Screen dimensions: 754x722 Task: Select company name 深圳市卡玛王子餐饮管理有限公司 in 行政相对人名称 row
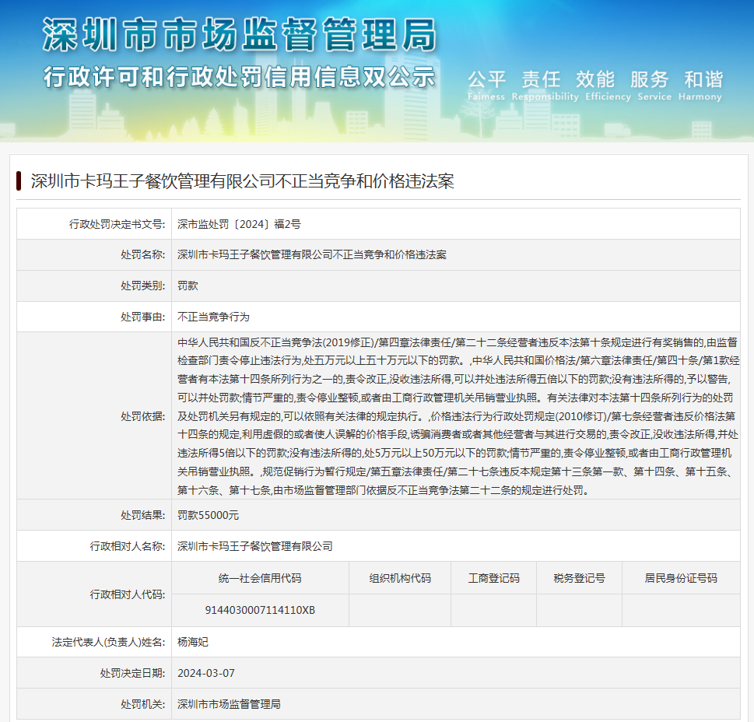click(x=255, y=546)
